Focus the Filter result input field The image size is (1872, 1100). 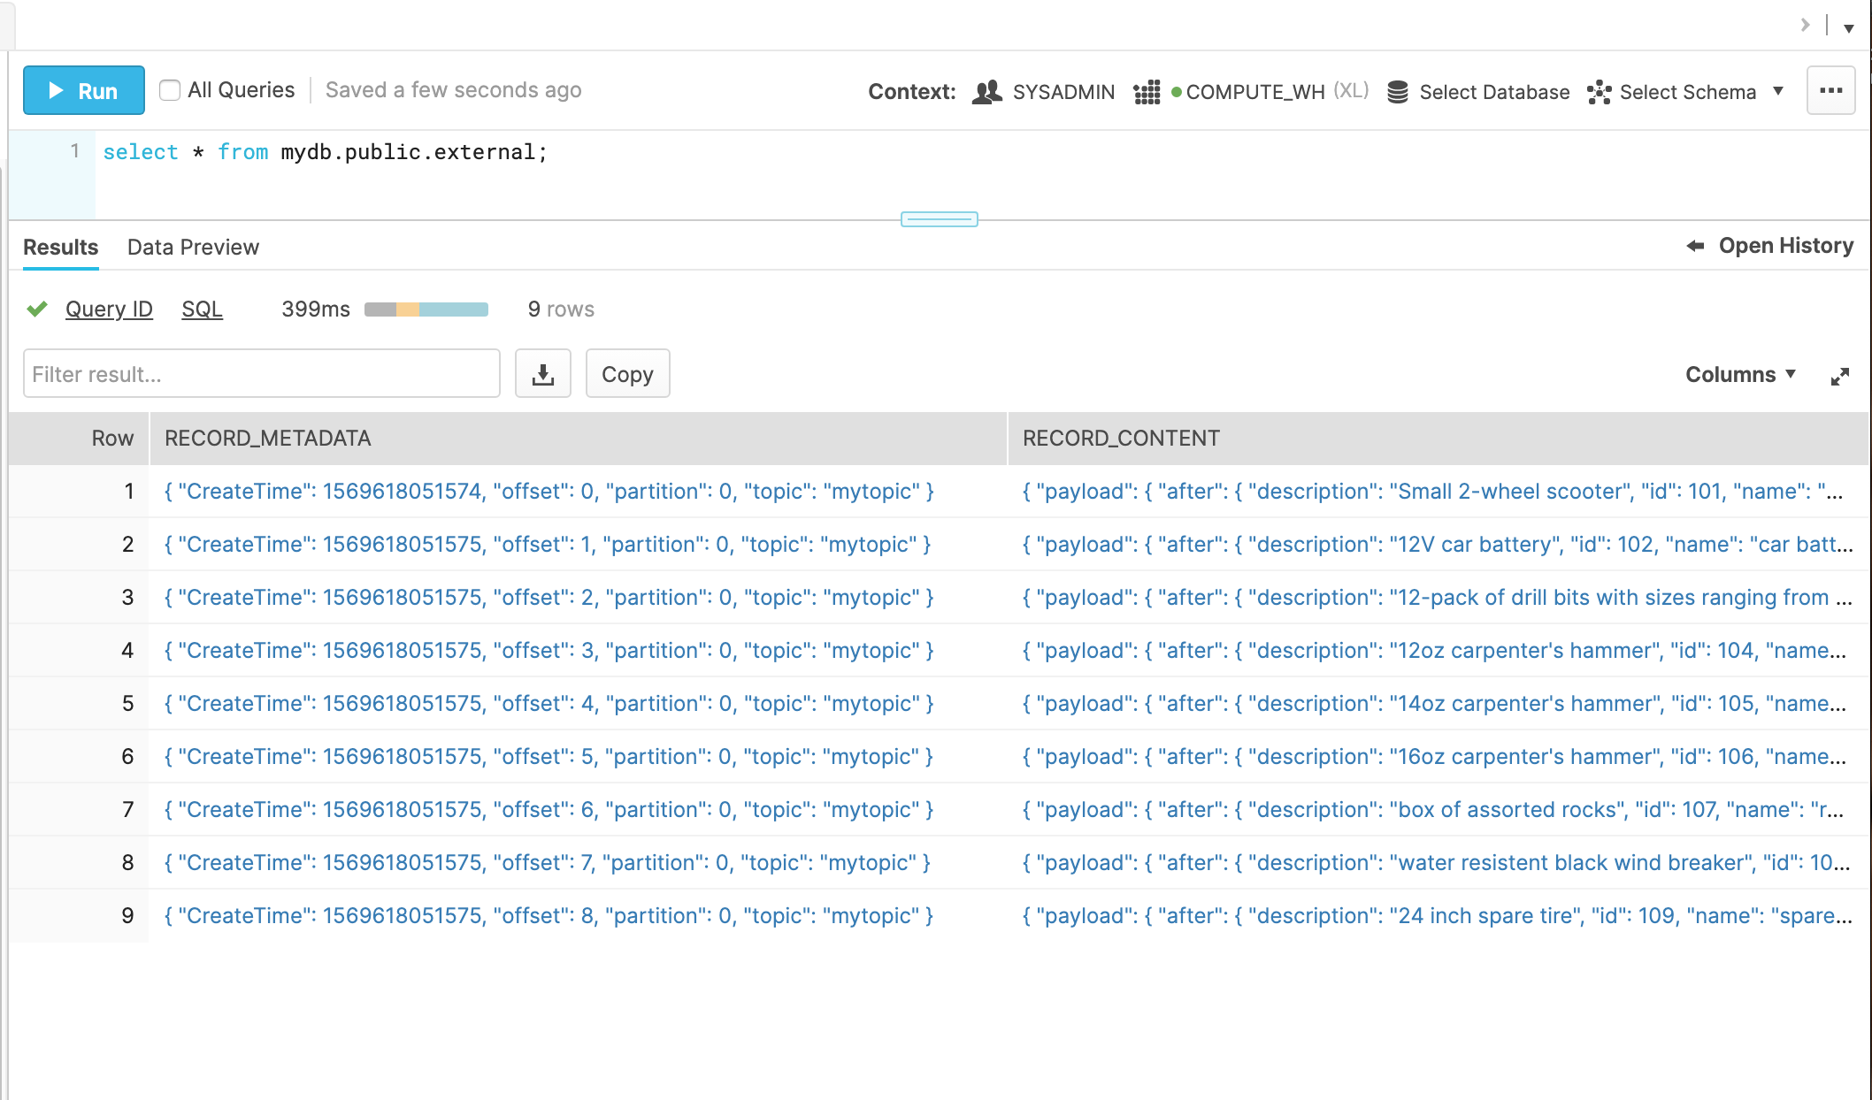point(262,373)
